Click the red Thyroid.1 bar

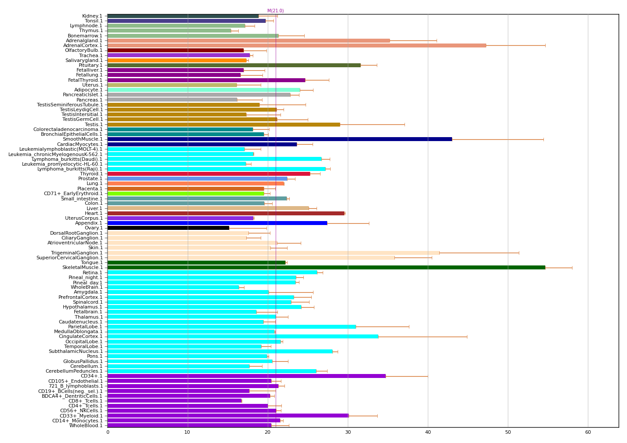(x=208, y=174)
